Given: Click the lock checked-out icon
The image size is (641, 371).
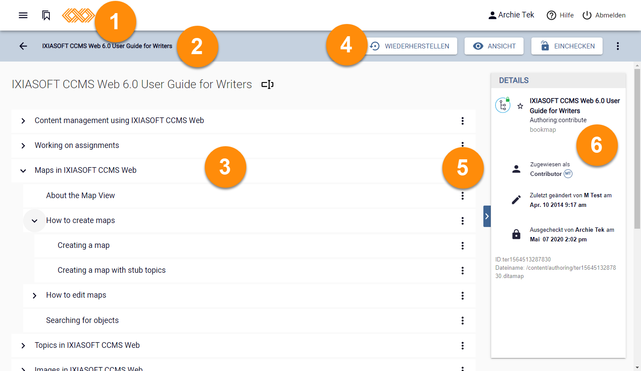Looking at the screenshot, I should 516,234.
